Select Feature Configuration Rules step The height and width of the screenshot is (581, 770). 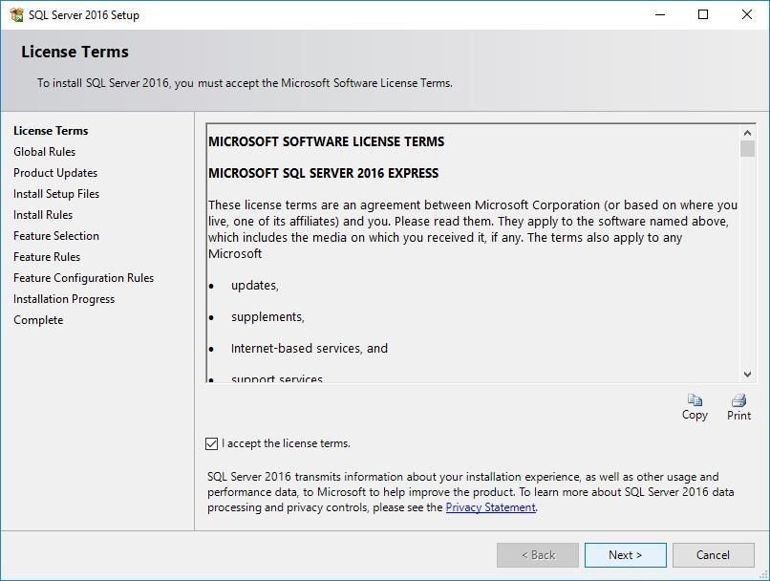tap(83, 278)
